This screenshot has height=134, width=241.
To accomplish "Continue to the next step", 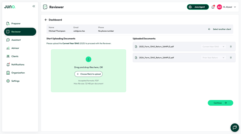I will tap(220, 103).
